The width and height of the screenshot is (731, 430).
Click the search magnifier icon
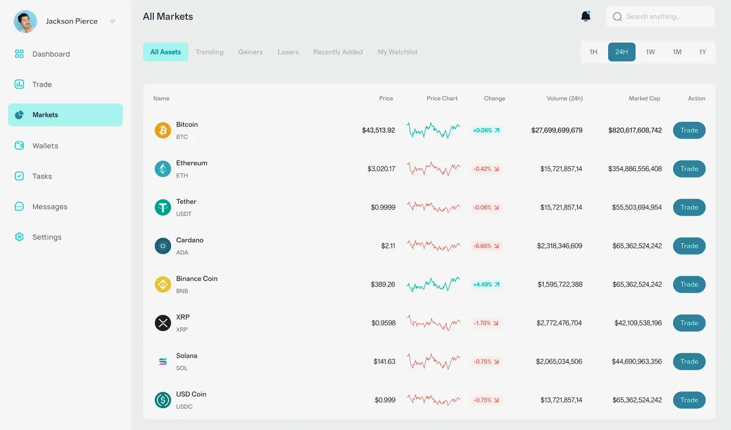(x=617, y=17)
